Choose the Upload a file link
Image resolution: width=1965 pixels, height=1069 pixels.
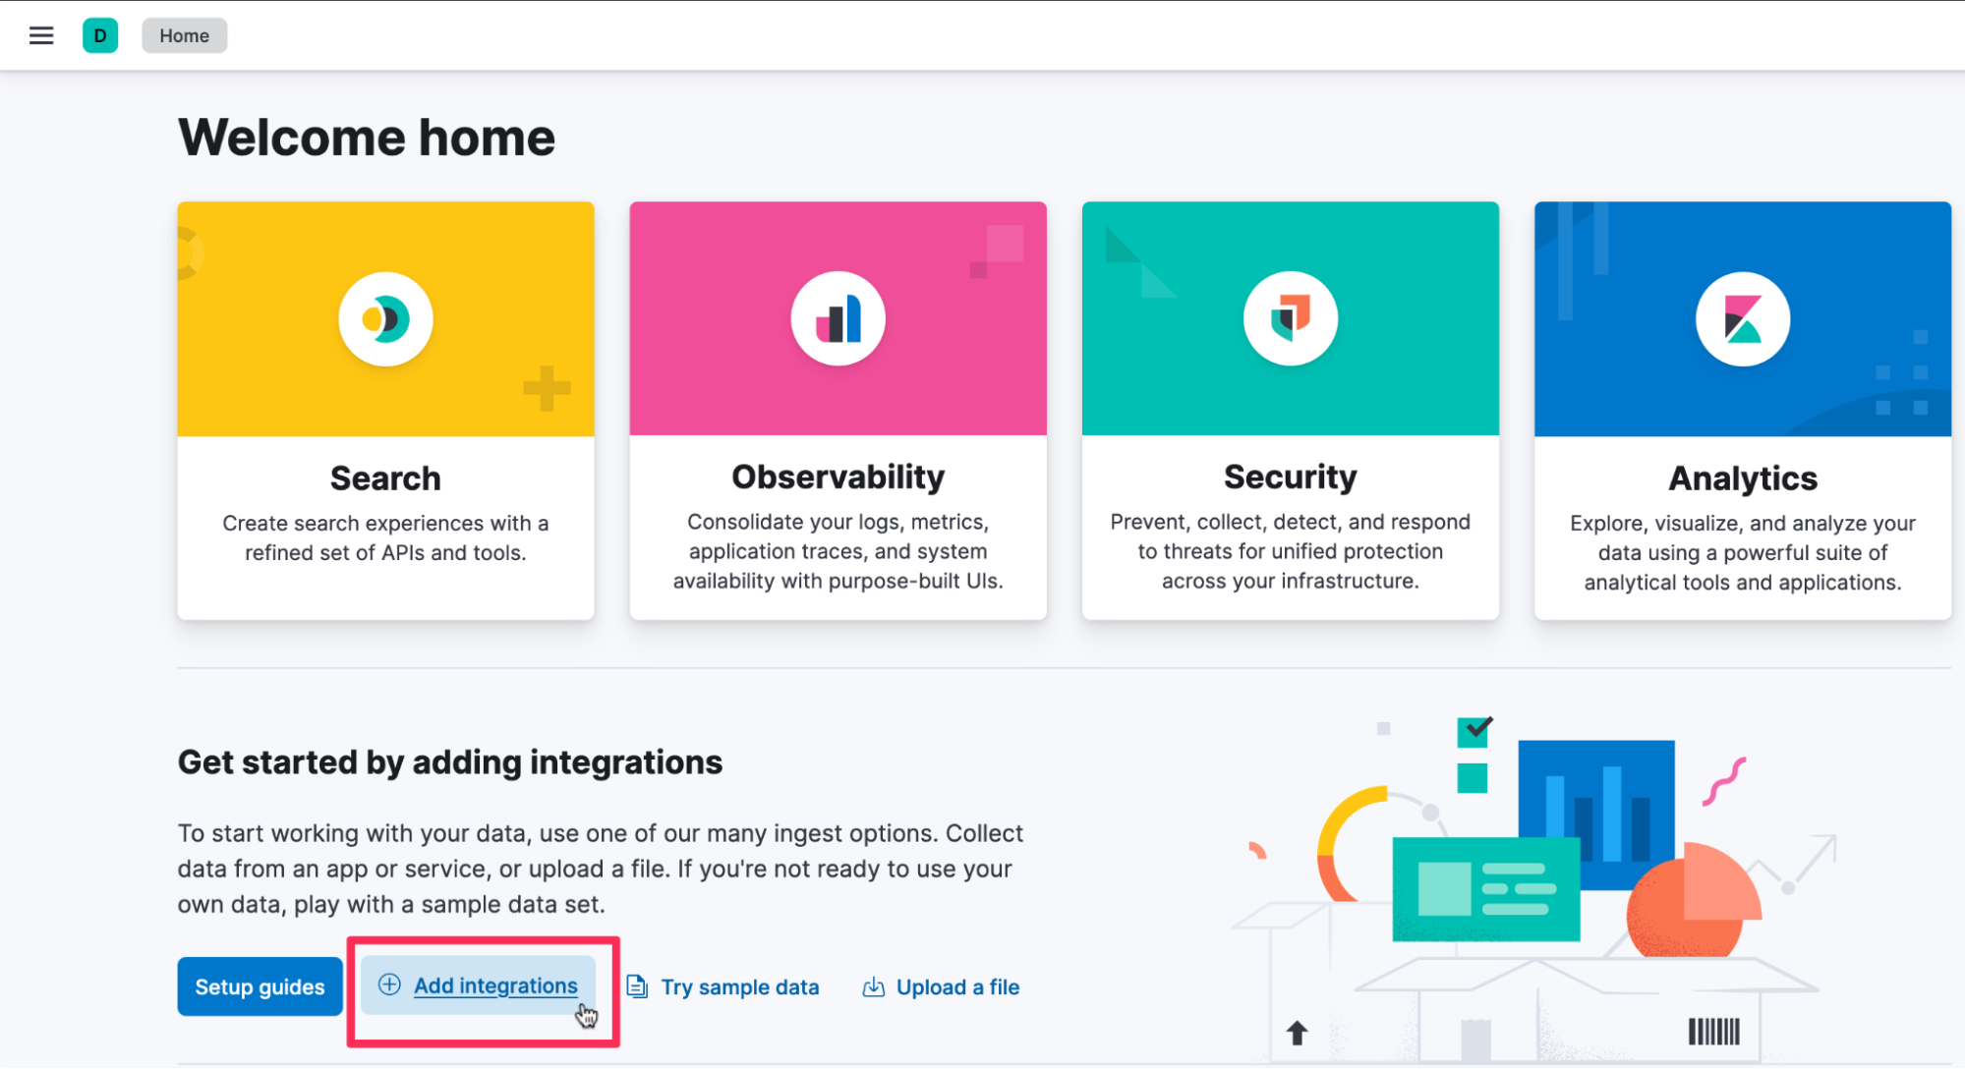[957, 987]
